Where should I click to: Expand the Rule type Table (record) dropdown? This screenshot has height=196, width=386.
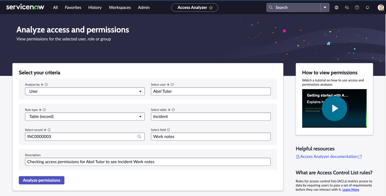point(85,117)
